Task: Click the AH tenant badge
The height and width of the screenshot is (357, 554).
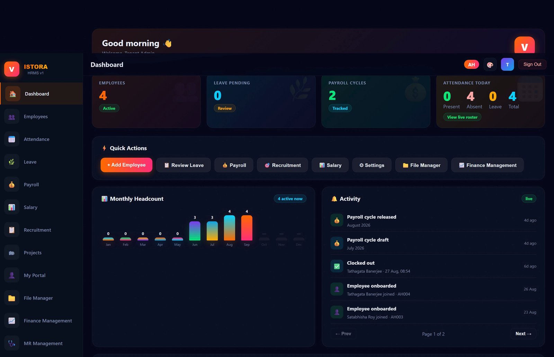Action: tap(472, 65)
